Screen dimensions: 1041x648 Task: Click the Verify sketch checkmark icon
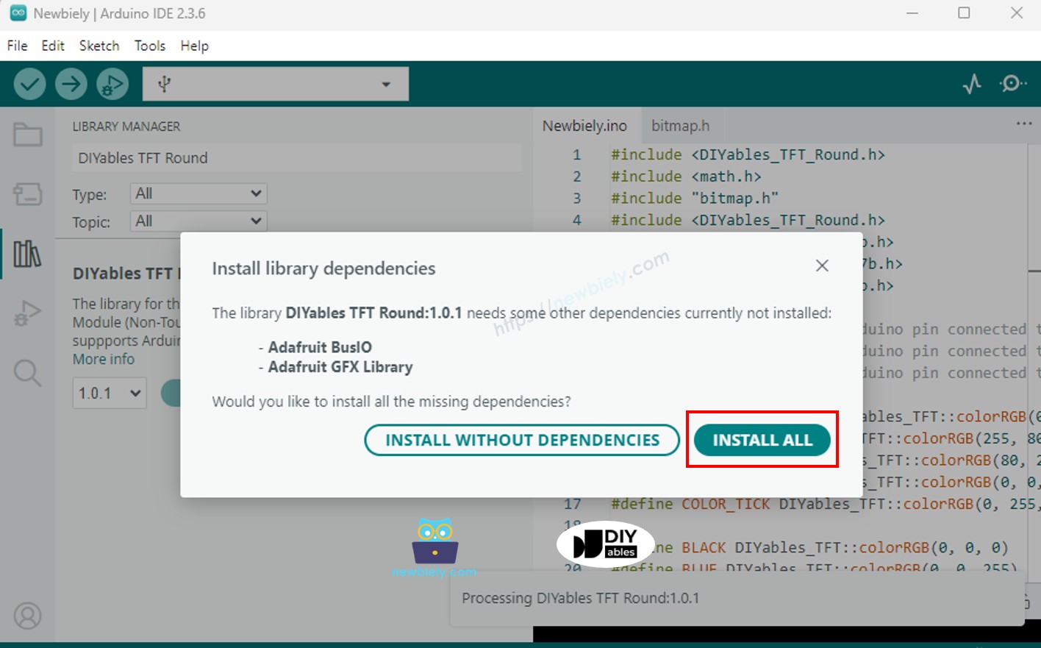[29, 83]
